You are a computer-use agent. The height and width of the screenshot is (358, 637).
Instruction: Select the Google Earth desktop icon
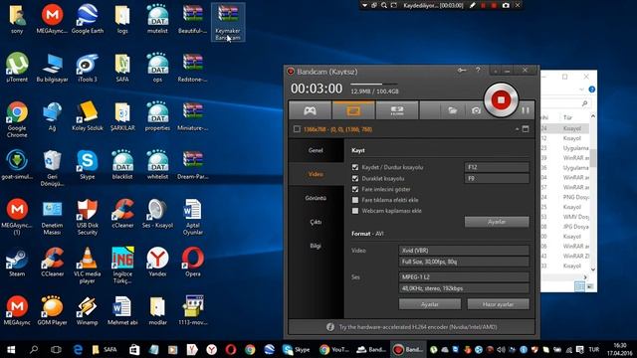pyautogui.click(x=87, y=19)
